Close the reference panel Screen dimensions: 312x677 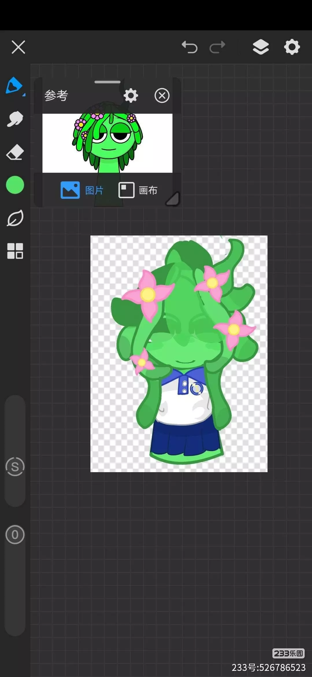tap(162, 96)
